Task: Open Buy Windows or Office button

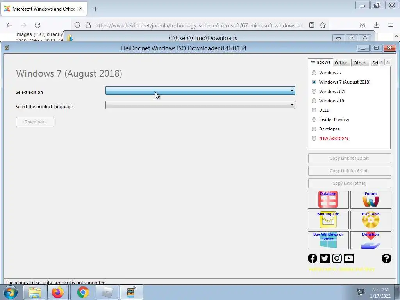Action: 328,240
